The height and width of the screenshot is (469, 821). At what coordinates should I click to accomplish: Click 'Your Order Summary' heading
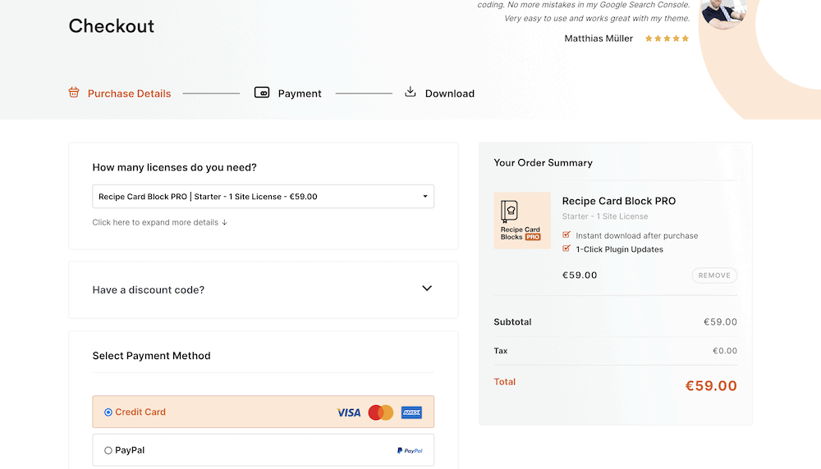pyautogui.click(x=543, y=162)
